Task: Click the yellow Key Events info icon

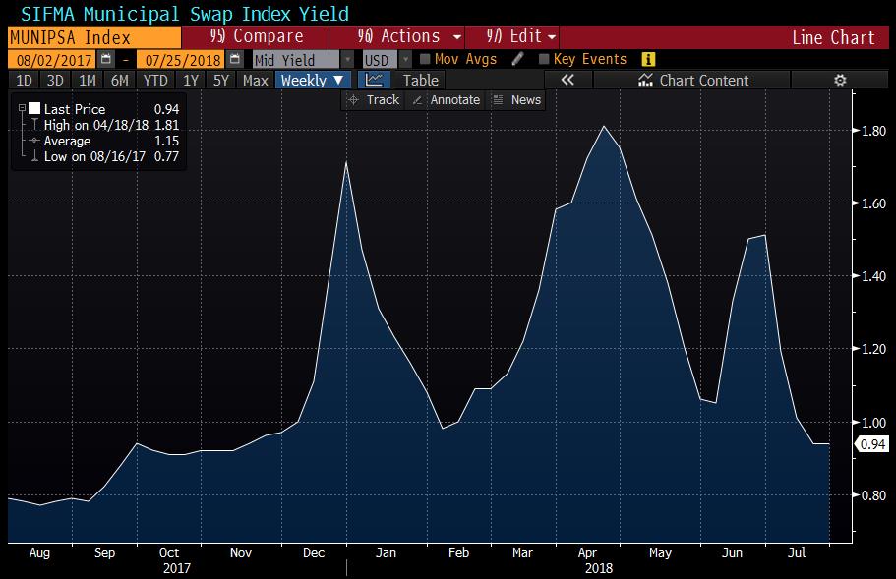Action: pos(647,60)
